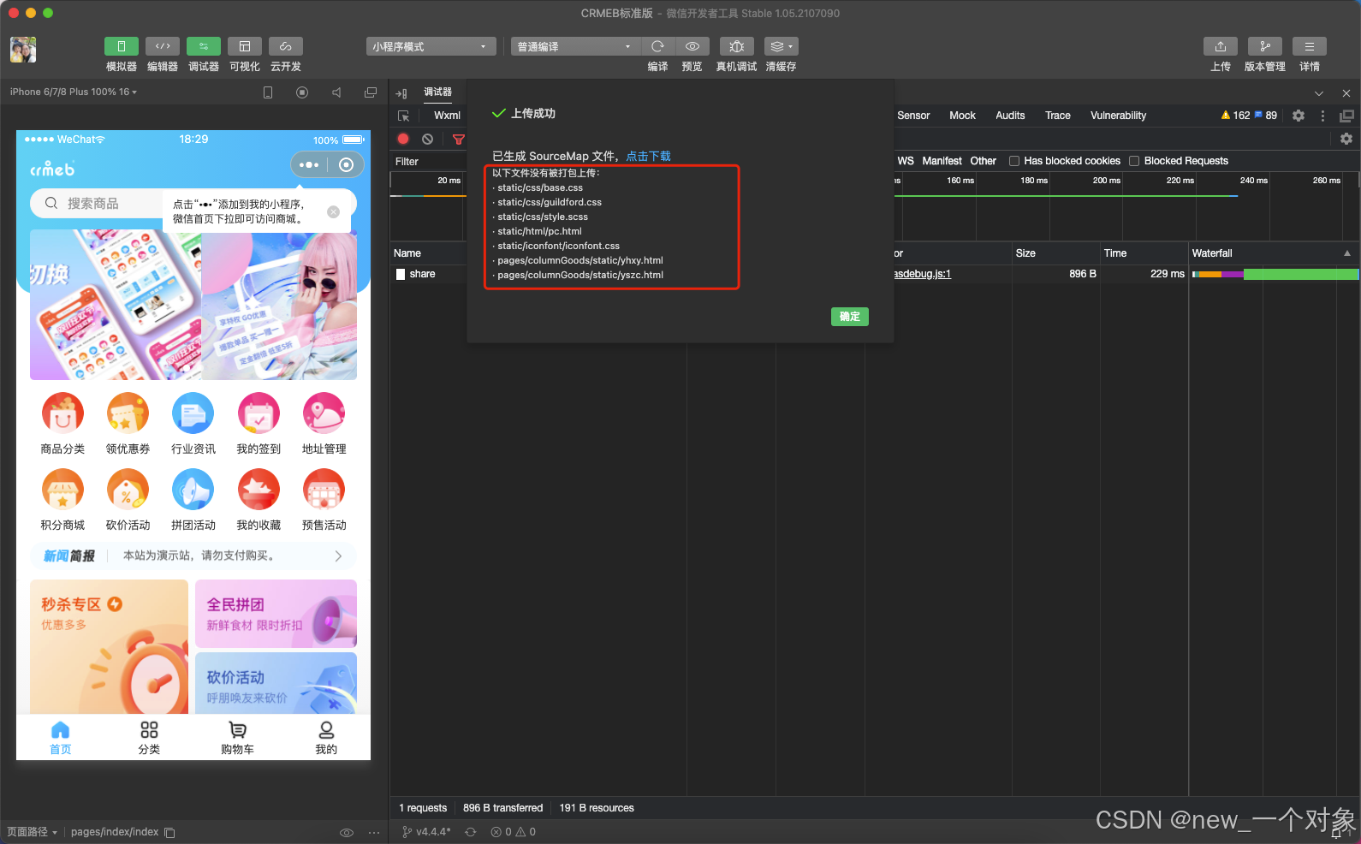Click the 上传 upload icon
1361x844 pixels.
pyautogui.click(x=1221, y=46)
